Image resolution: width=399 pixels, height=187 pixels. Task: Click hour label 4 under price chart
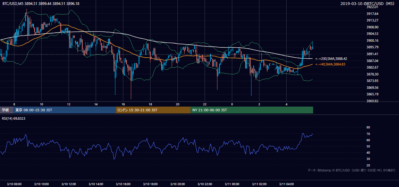[287, 104]
